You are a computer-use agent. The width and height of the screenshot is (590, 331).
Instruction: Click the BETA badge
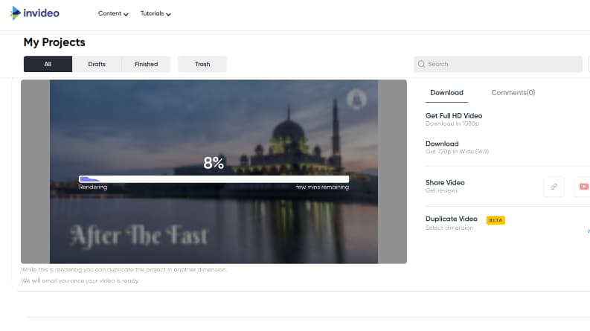click(x=496, y=220)
